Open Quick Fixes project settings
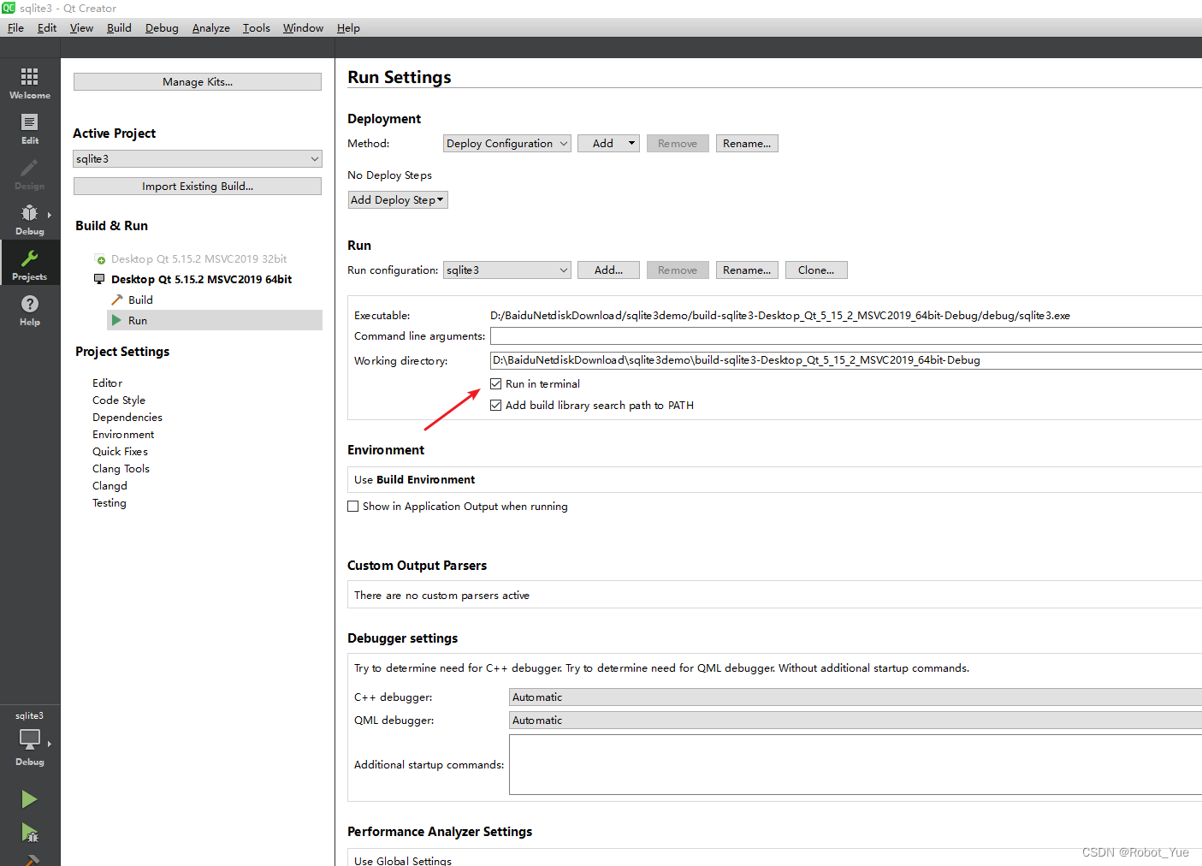1202x866 pixels. 120,451
